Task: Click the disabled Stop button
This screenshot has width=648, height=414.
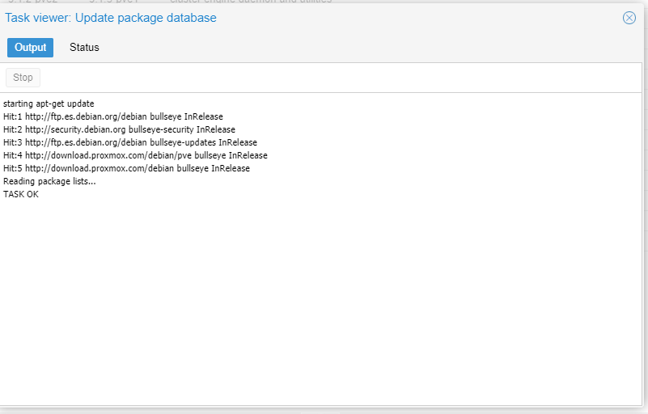Action: pyautogui.click(x=23, y=78)
